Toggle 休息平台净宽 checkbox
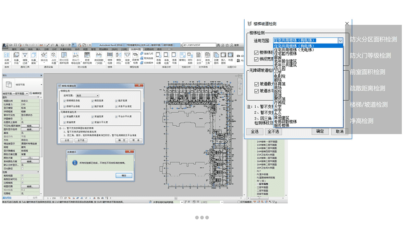Image resolution: width=404 pixels, height=241 pixels. pyautogui.click(x=116, y=106)
